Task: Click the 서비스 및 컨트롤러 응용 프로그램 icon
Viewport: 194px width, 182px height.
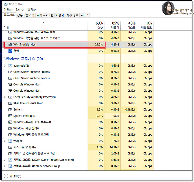Action: tap(10, 153)
